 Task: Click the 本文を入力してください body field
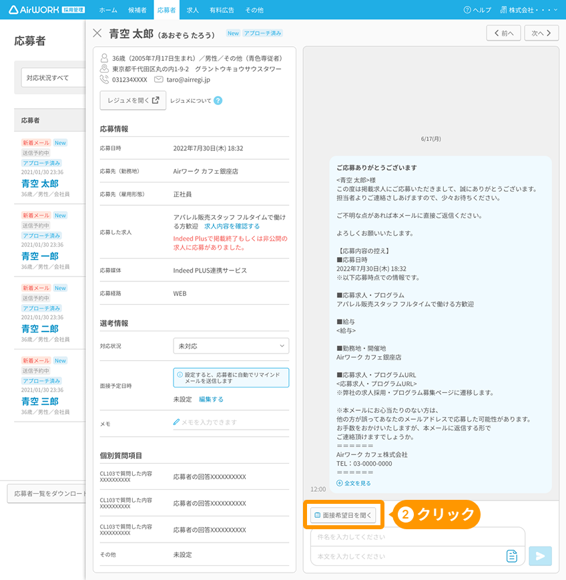coord(408,556)
